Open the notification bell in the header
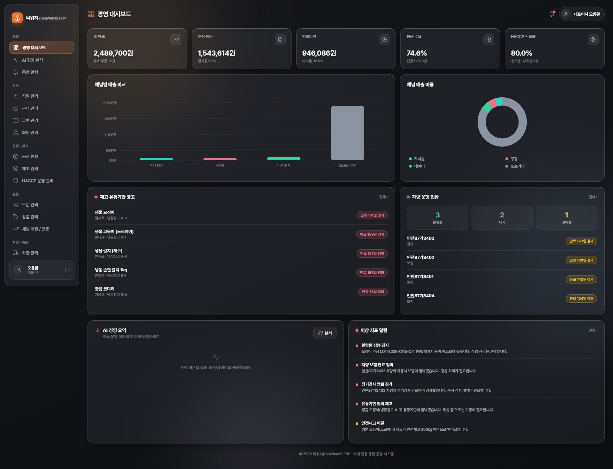 click(x=551, y=14)
